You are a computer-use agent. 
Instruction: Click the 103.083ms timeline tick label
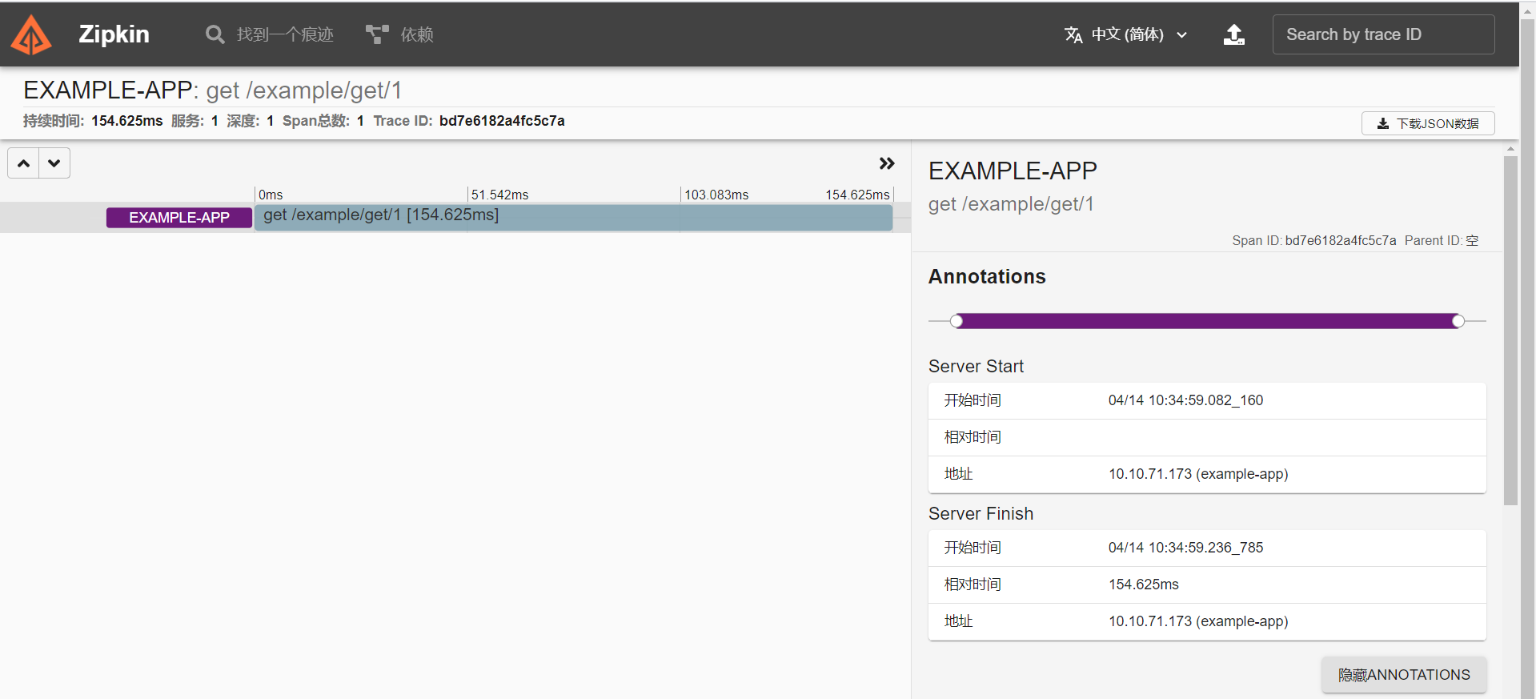(x=716, y=195)
